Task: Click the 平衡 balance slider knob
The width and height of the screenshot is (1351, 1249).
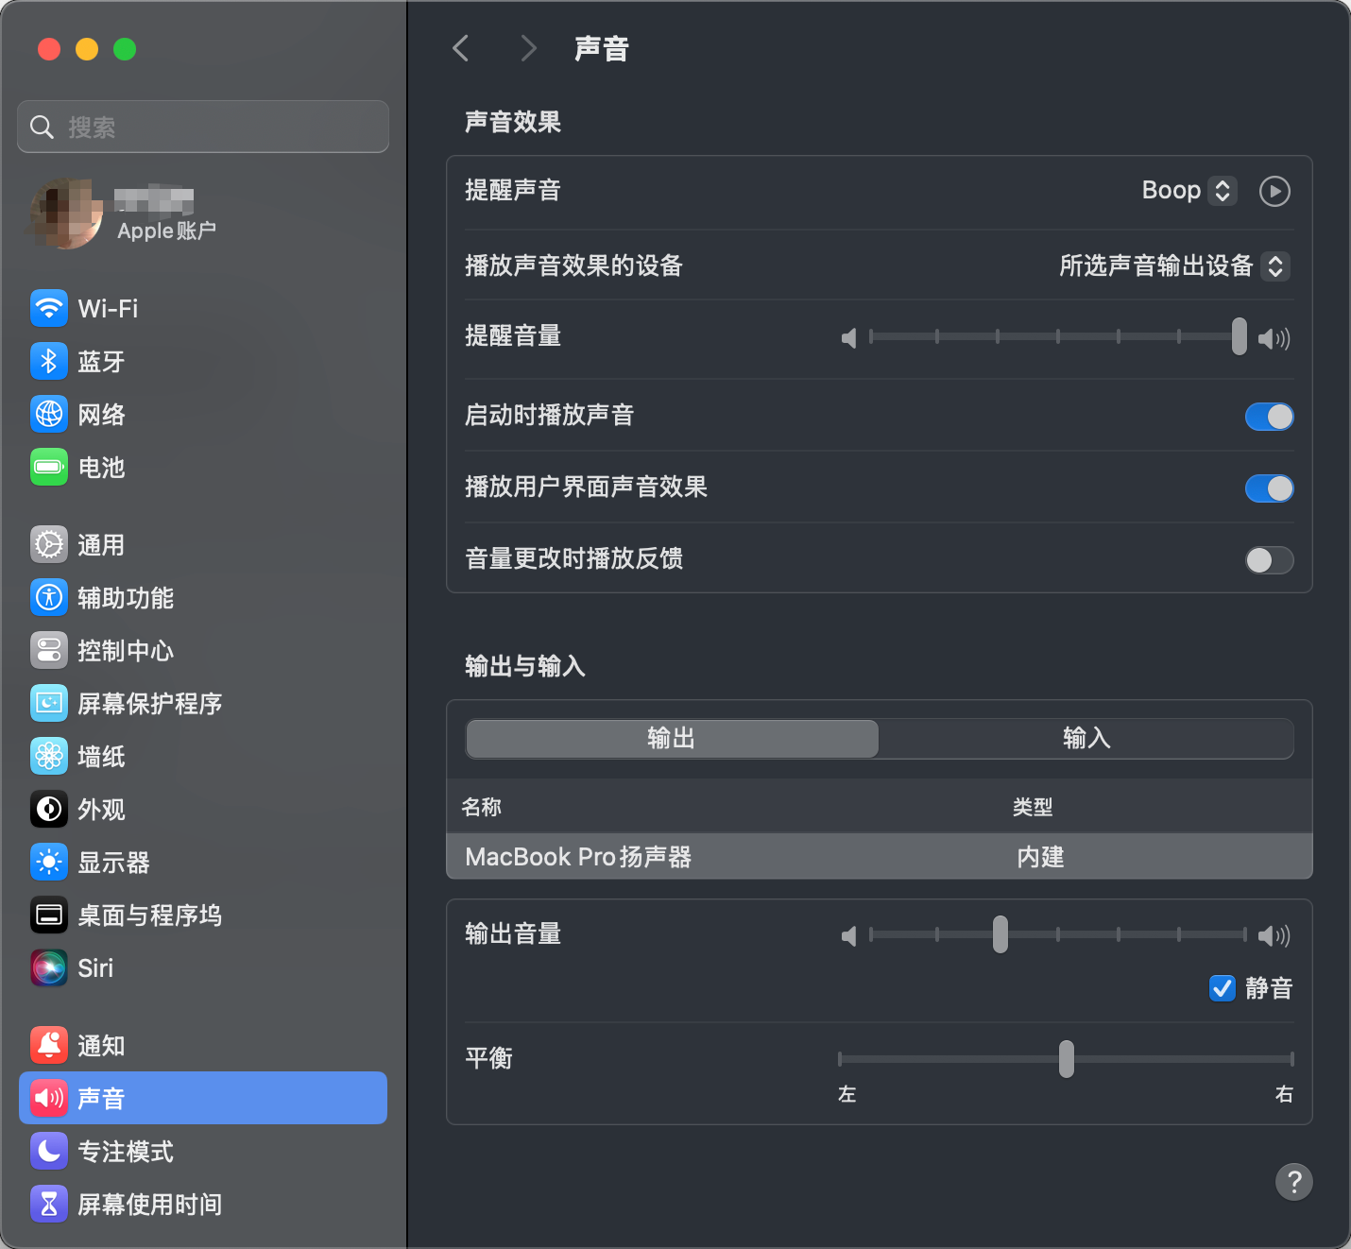Action: (1066, 1059)
